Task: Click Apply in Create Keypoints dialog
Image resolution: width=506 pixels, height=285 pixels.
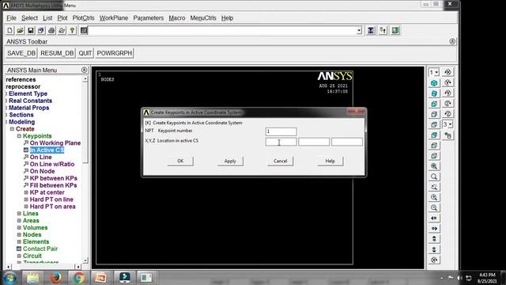Action: pyautogui.click(x=230, y=161)
